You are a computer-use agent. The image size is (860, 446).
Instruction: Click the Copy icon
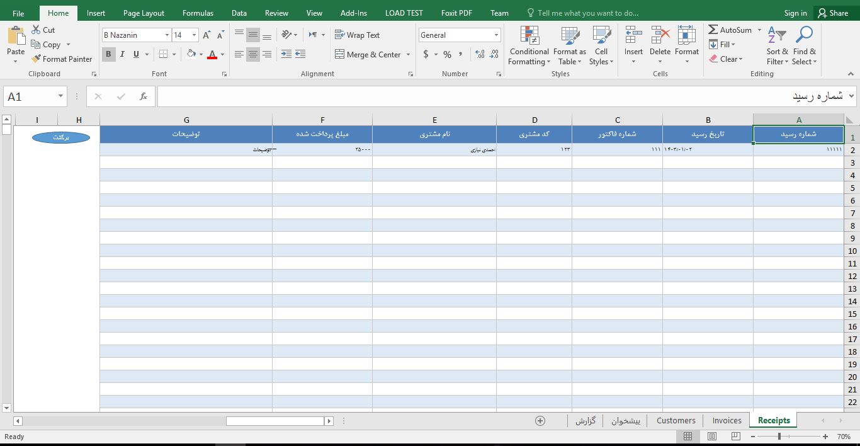point(36,45)
